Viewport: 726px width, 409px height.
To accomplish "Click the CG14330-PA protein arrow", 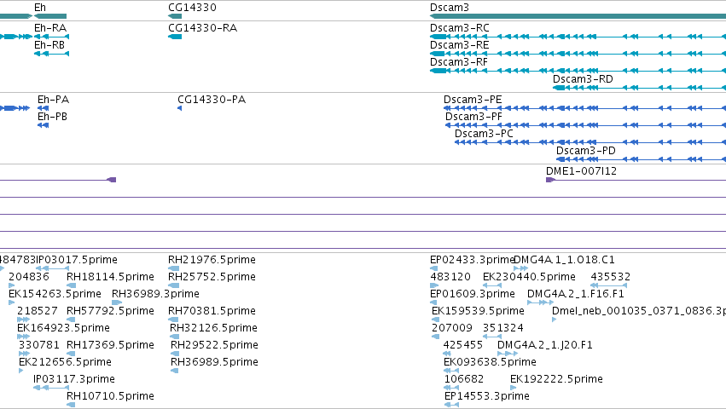I will pyautogui.click(x=180, y=108).
